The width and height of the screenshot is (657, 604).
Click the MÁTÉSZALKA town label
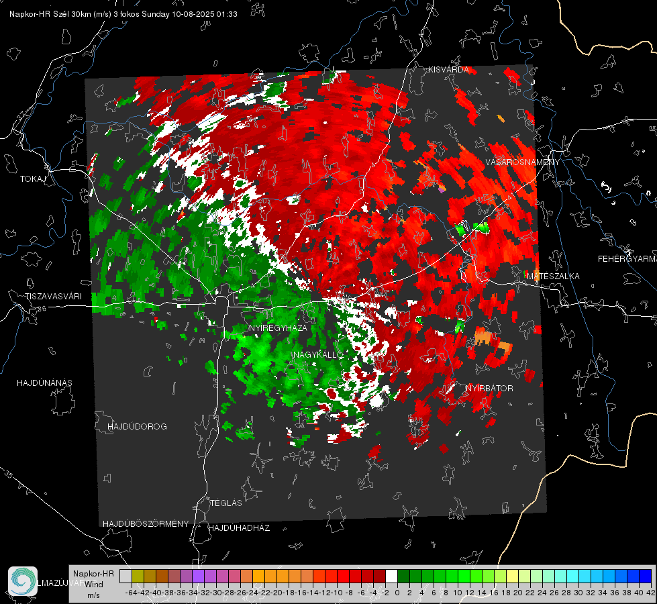(553, 276)
